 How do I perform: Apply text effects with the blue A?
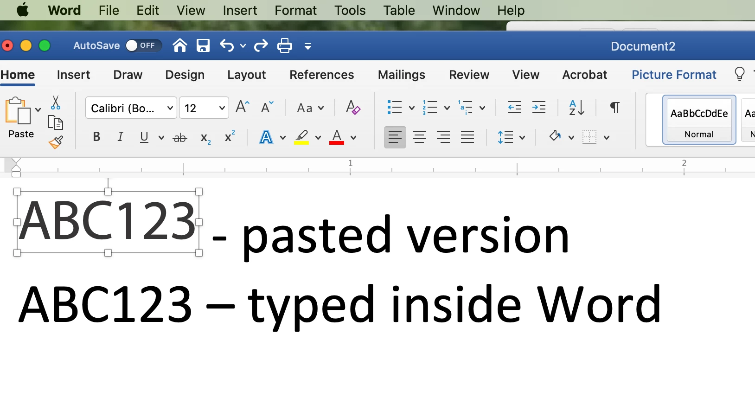click(x=266, y=137)
